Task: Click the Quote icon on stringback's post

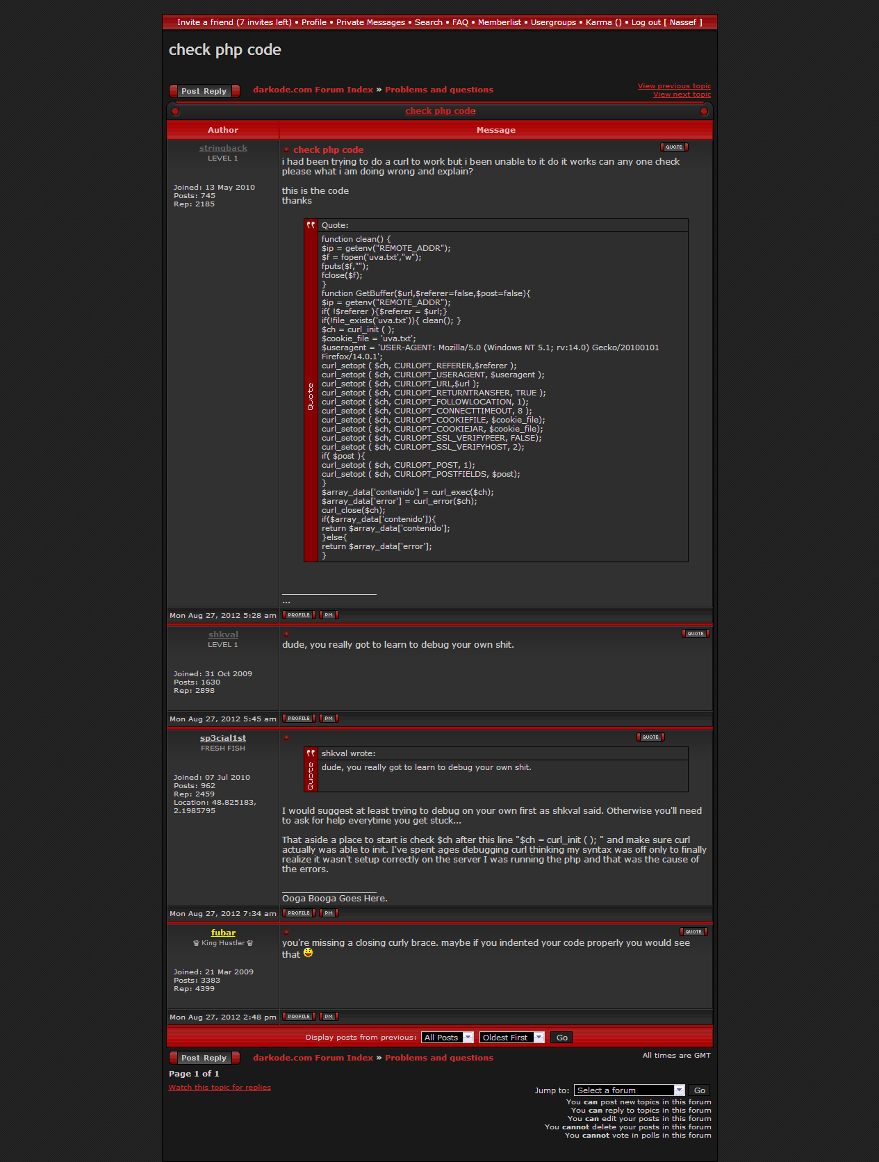Action: tap(673, 147)
